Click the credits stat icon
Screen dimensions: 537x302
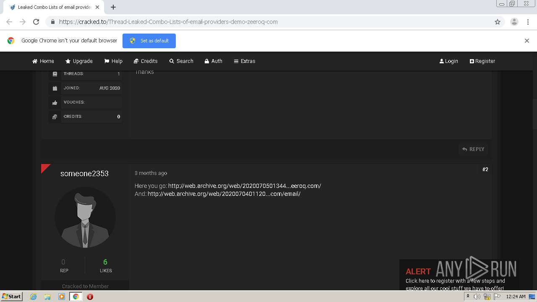point(55,117)
